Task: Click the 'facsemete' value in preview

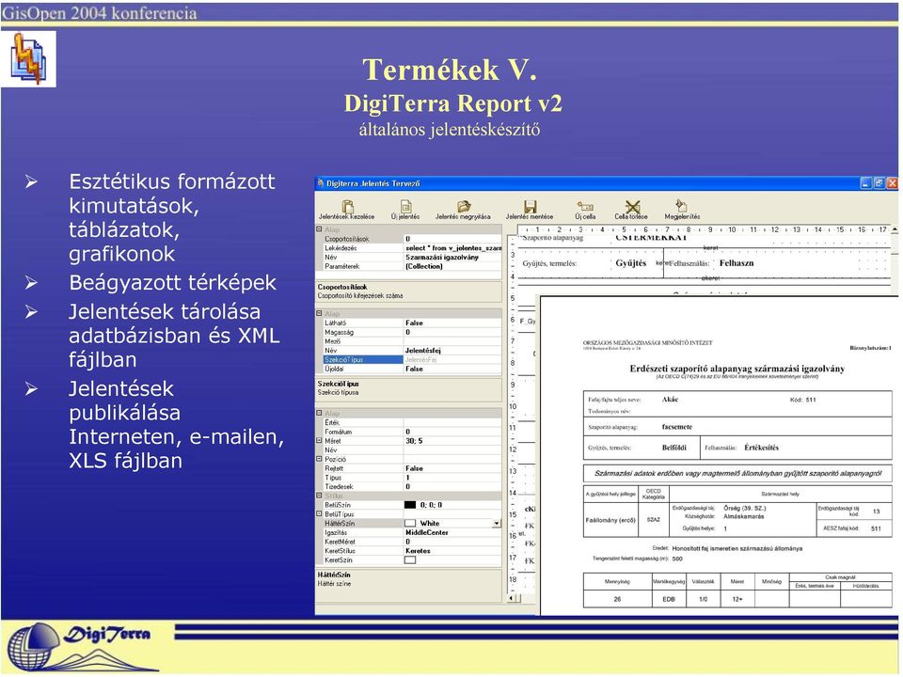Action: [677, 427]
